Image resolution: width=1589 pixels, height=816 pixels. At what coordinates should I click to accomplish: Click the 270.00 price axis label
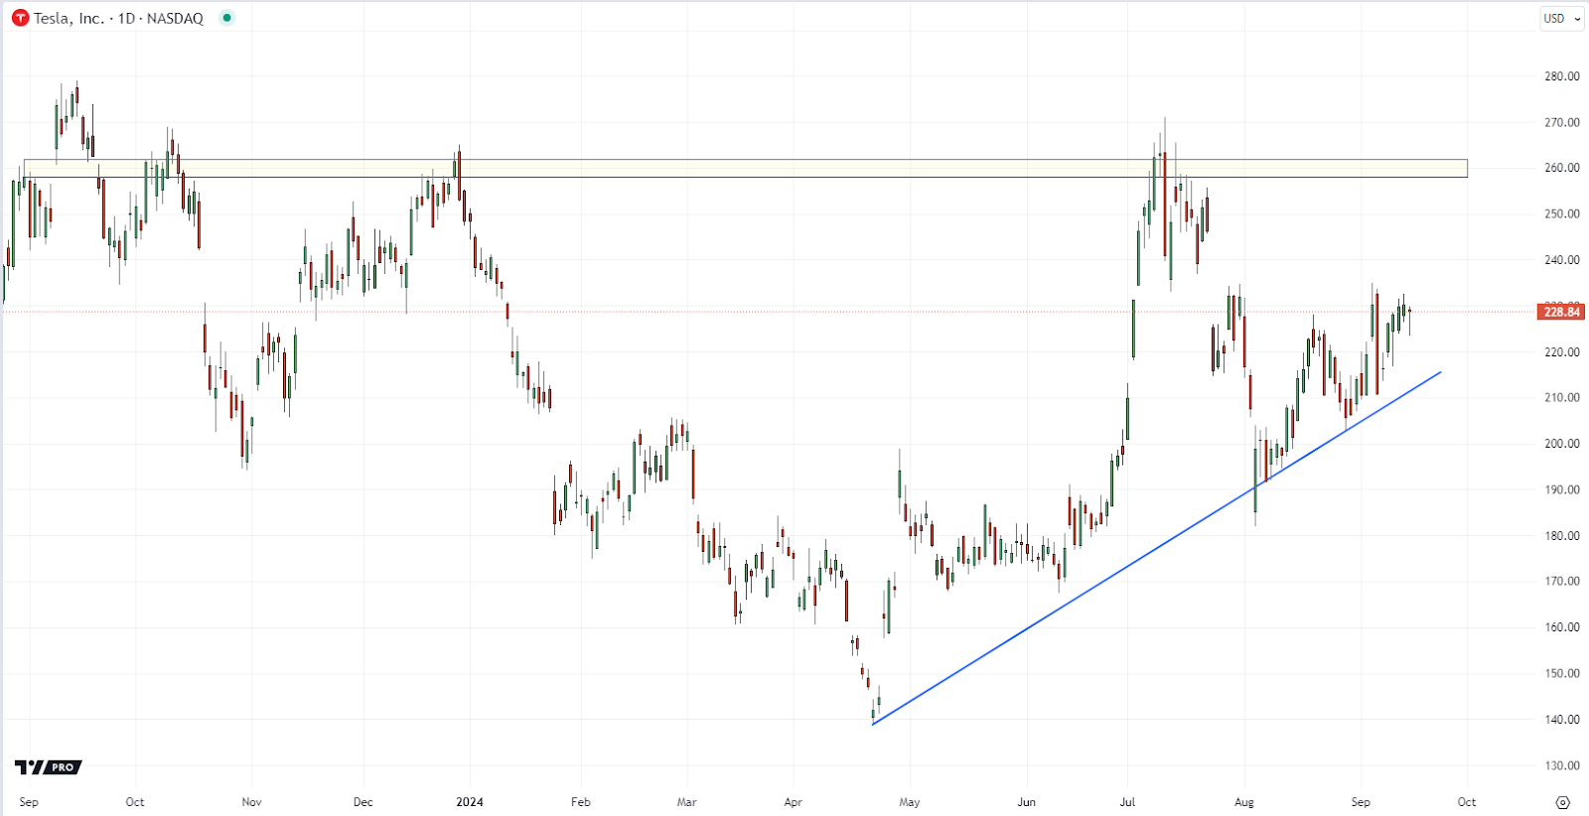pyautogui.click(x=1562, y=122)
